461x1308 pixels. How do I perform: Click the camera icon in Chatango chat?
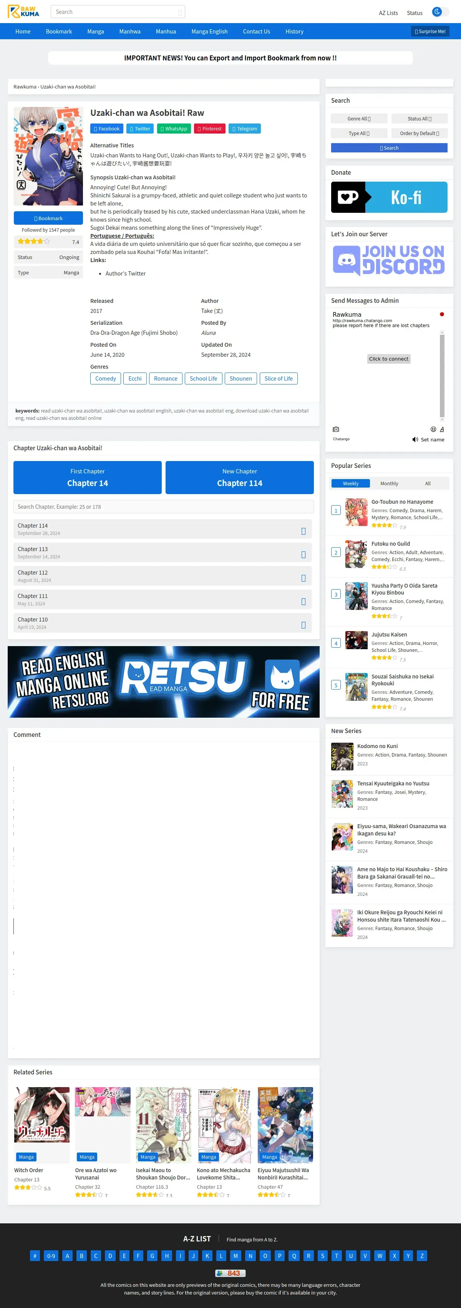point(336,429)
